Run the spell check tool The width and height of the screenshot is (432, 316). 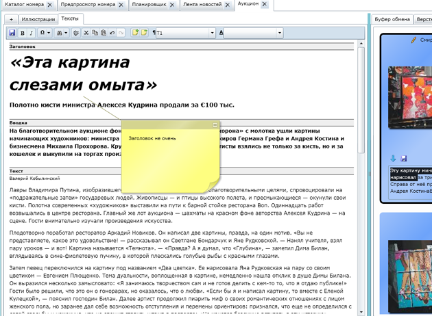click(x=76, y=33)
